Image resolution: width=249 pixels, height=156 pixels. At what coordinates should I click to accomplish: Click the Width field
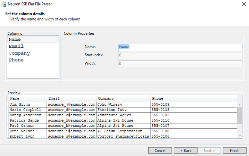pos(180,63)
